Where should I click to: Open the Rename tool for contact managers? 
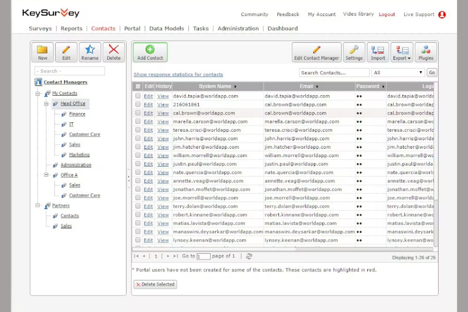(90, 52)
